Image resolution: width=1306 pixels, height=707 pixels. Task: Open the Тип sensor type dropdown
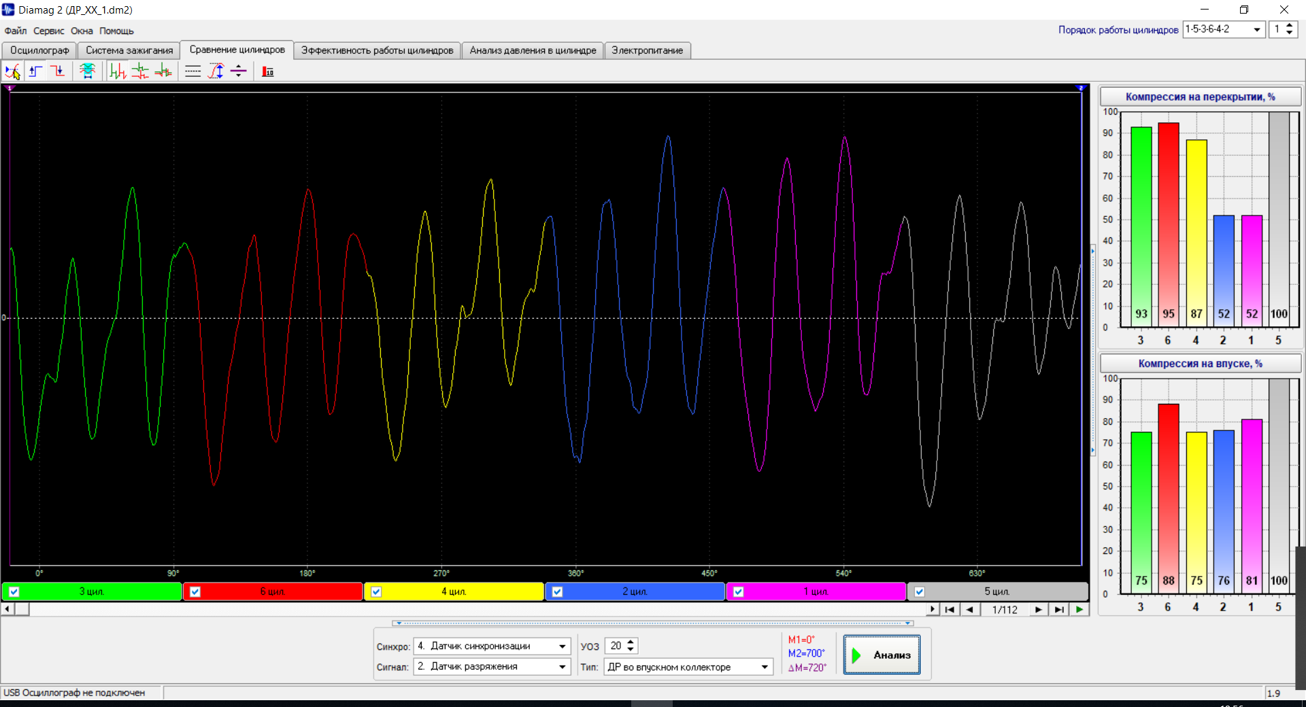click(x=765, y=667)
